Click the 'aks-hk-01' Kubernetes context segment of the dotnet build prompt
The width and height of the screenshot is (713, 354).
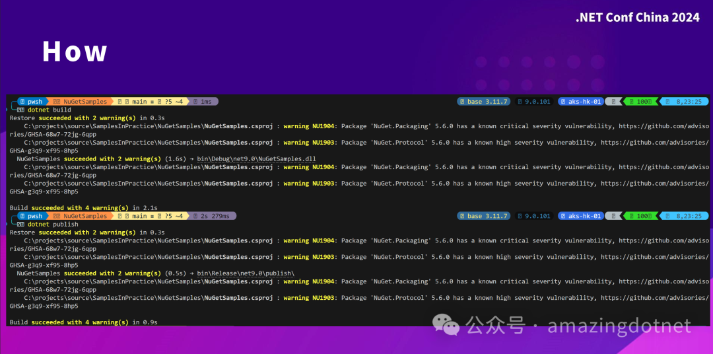pos(581,102)
